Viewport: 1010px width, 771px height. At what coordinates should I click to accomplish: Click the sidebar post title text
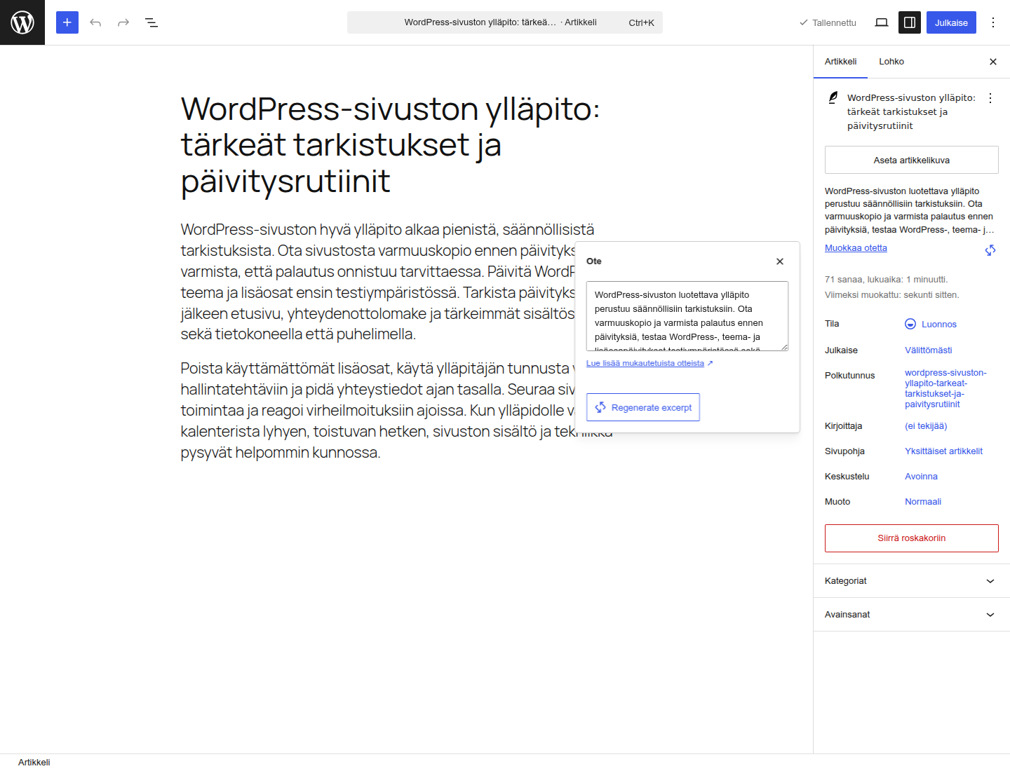point(911,111)
